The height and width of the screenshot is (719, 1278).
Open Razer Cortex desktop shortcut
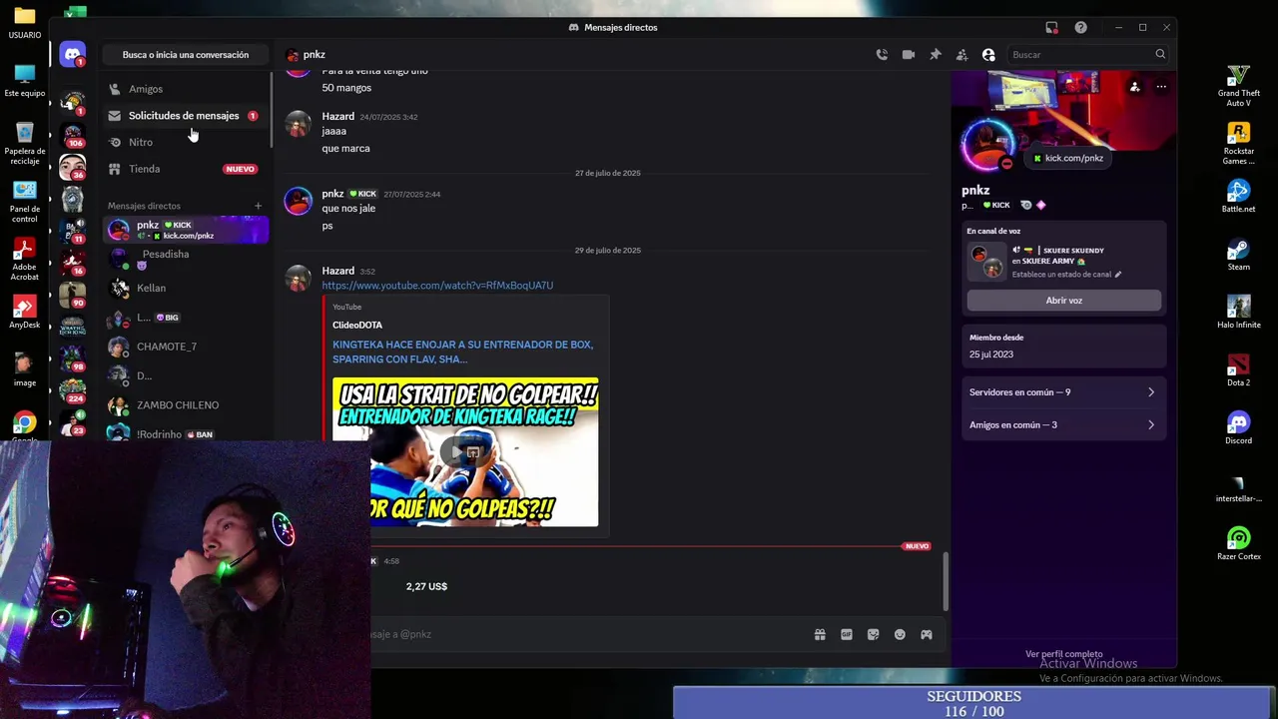tap(1238, 544)
